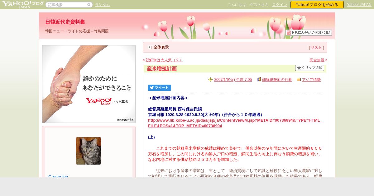Click the clock icon by the date

coord(210,79)
